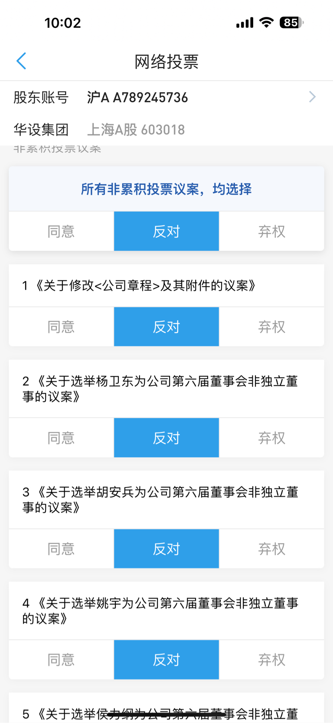Vote 弃权 on proposal 3 胡安兵
This screenshot has height=723, width=333.
click(271, 549)
